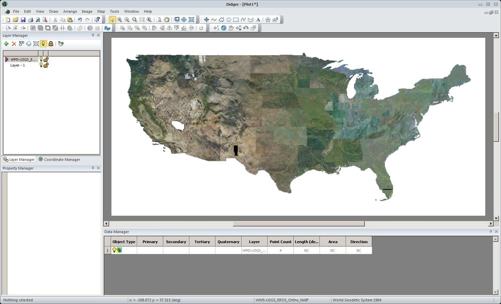501x304 pixels.
Task: Choose the Polygon draw tool
Action: (x=221, y=20)
